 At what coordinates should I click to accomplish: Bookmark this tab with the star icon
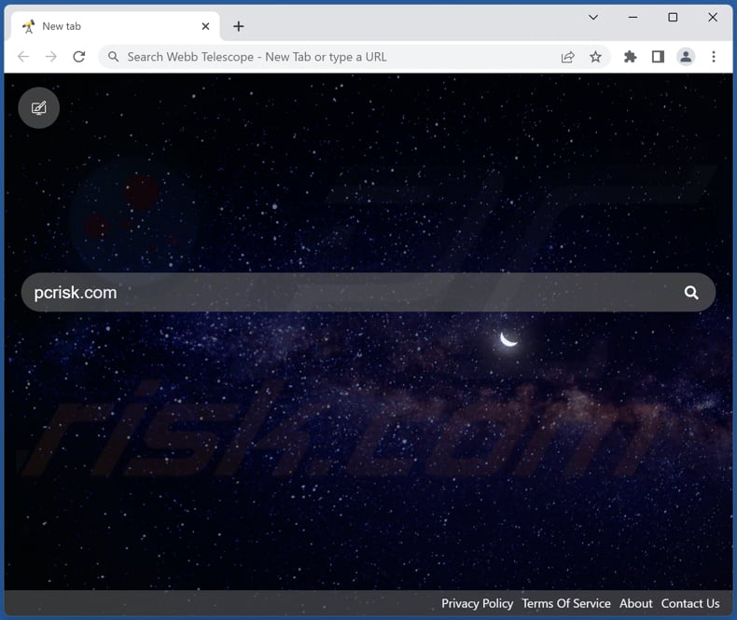point(595,57)
